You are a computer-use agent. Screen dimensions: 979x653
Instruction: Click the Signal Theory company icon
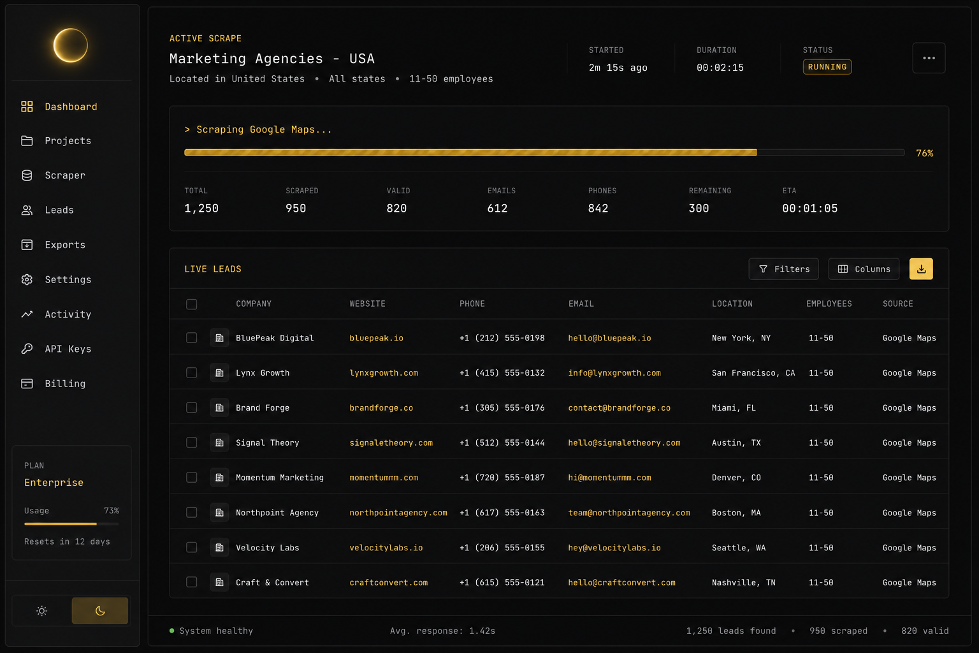point(219,443)
